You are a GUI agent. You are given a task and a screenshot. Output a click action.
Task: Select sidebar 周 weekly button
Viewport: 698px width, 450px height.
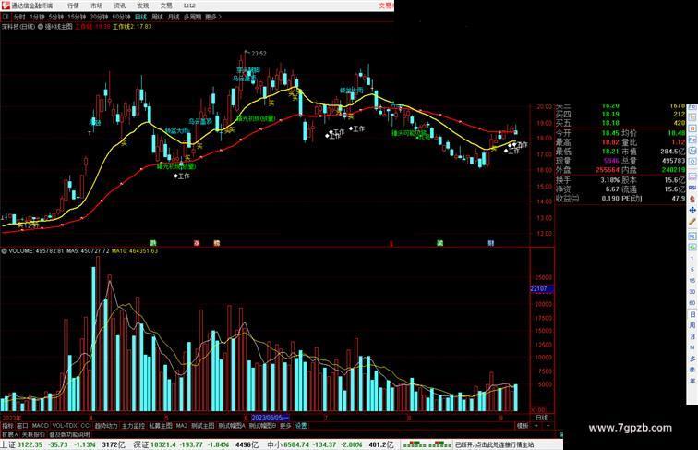692,325
